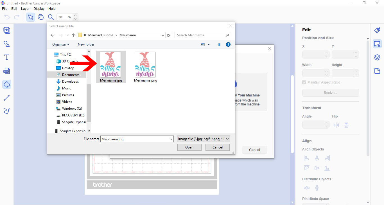Click the Align bottom objects icon
This screenshot has height=205, width=384.
pos(327,168)
